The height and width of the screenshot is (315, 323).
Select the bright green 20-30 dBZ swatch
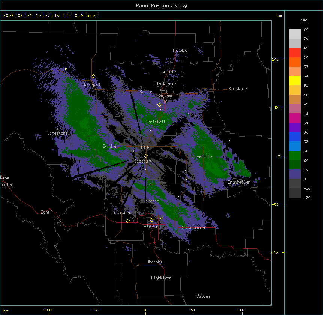(x=295, y=156)
